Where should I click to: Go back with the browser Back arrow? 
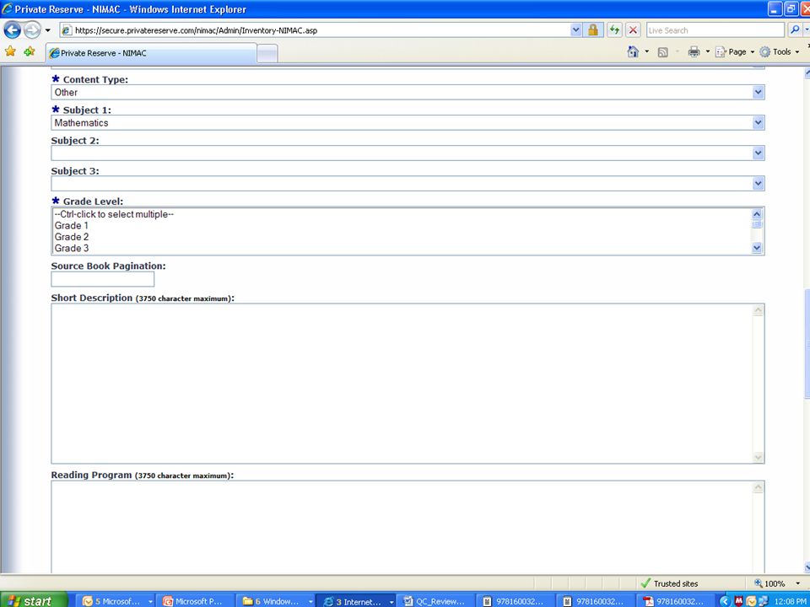click(12, 30)
